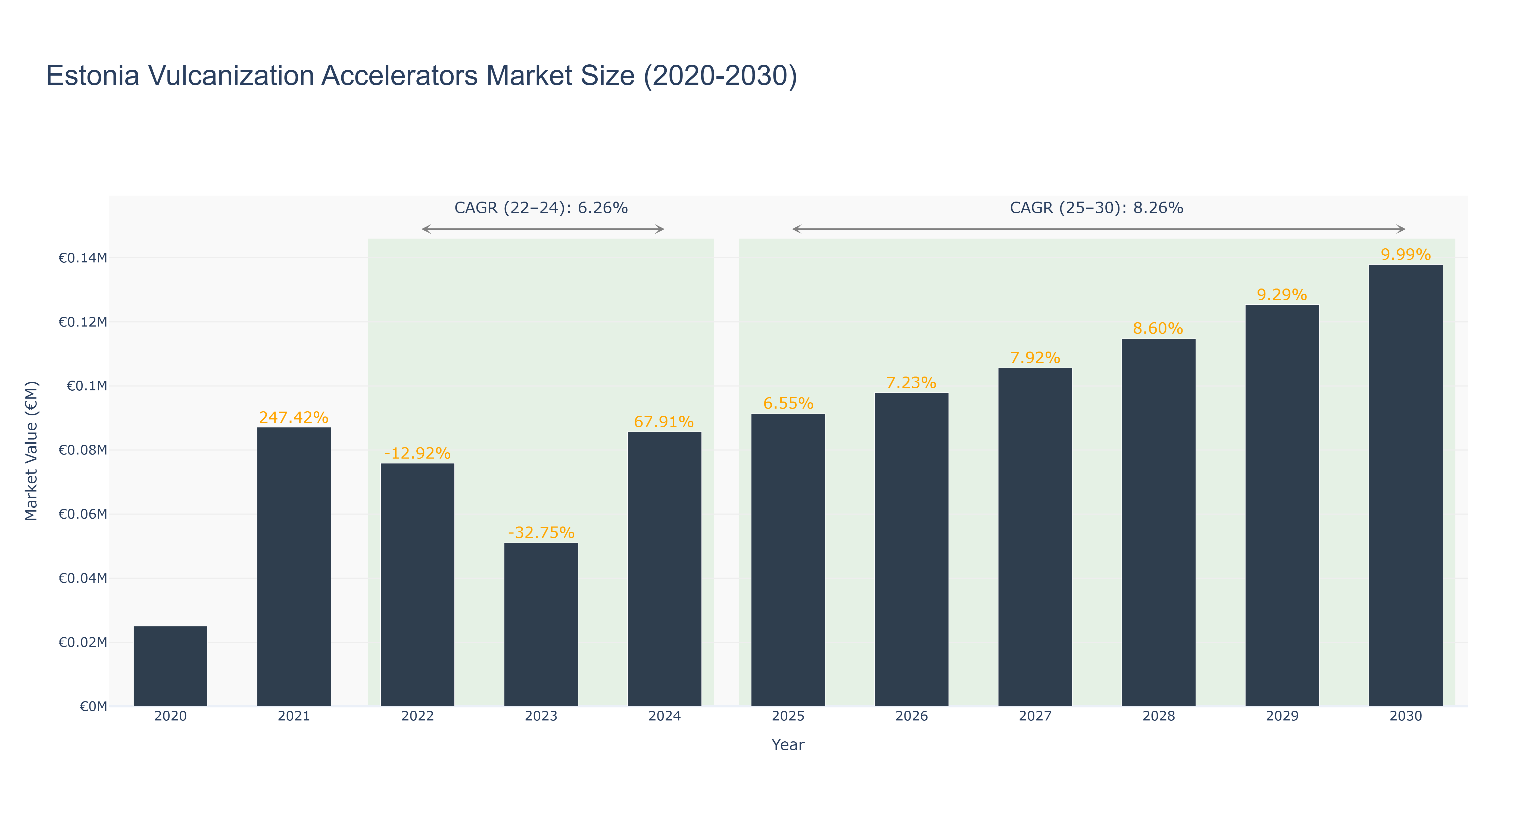This screenshot has width=1522, height=815.
Task: Select the 2020 market value bar
Action: (x=170, y=666)
